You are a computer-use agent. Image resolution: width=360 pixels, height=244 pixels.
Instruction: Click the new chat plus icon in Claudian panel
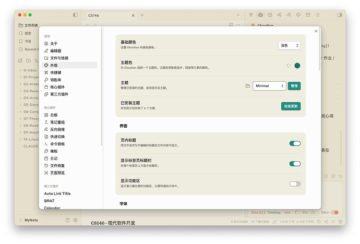point(326,176)
